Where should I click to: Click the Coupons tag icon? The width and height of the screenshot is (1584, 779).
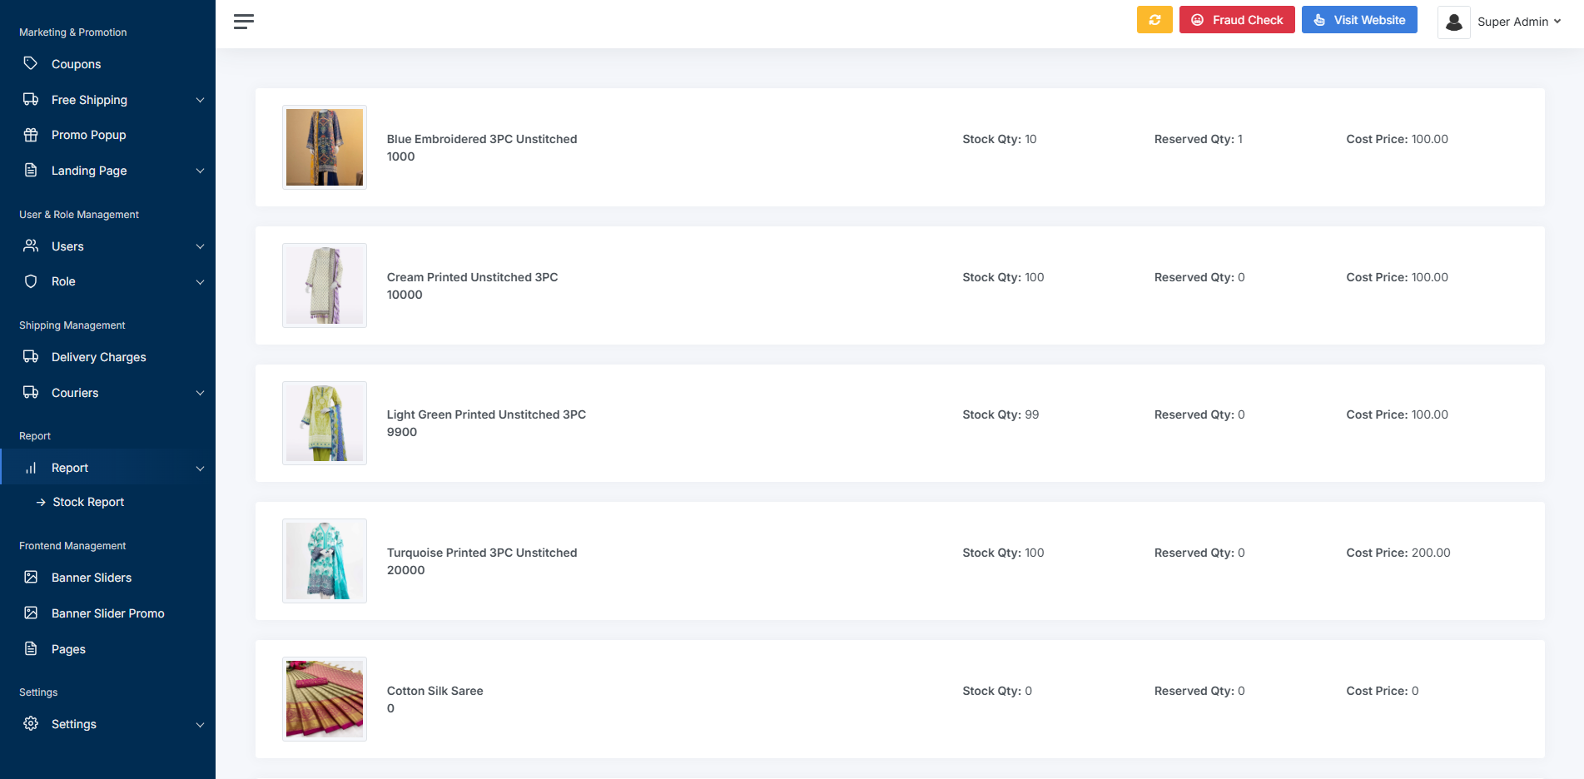[x=31, y=63]
